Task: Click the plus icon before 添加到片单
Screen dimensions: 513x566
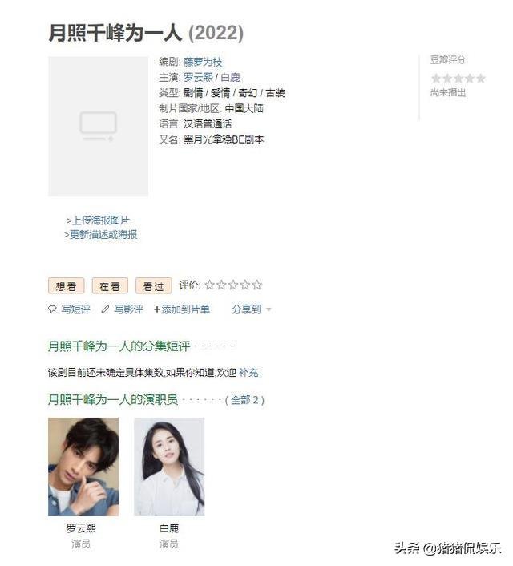Action: pyautogui.click(x=156, y=309)
